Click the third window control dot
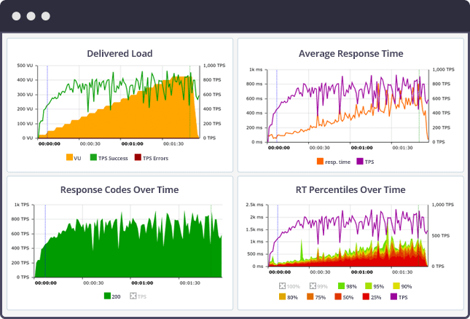 tap(46, 16)
